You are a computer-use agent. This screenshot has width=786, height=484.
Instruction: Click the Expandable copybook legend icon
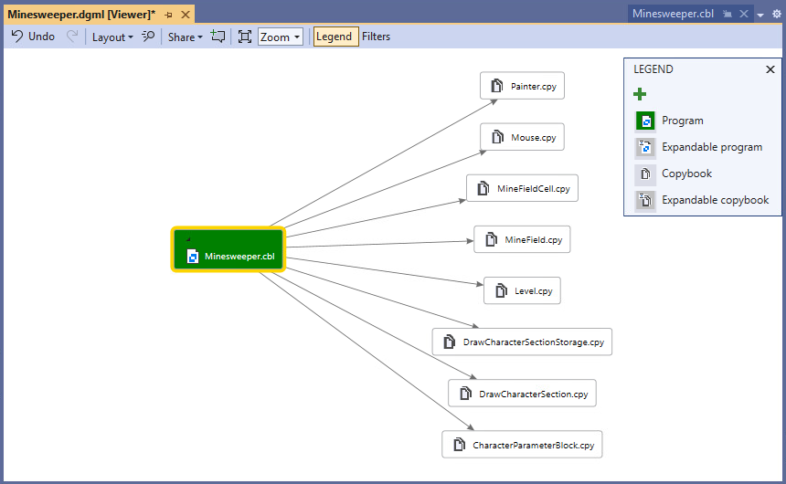646,200
